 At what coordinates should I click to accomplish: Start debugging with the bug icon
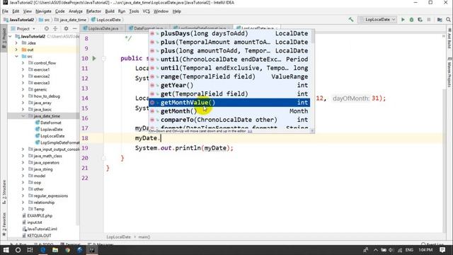click(411, 20)
